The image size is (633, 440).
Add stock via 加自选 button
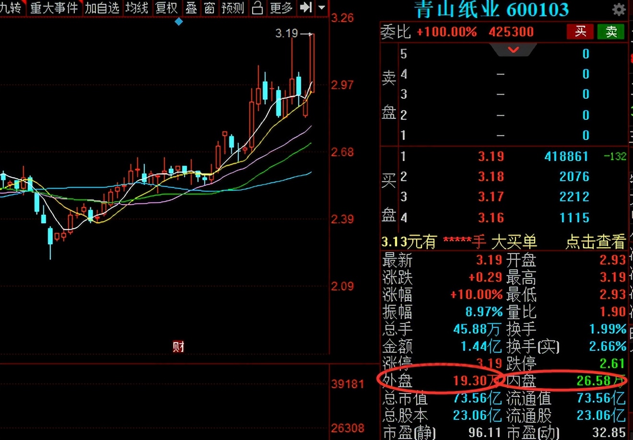102,8
